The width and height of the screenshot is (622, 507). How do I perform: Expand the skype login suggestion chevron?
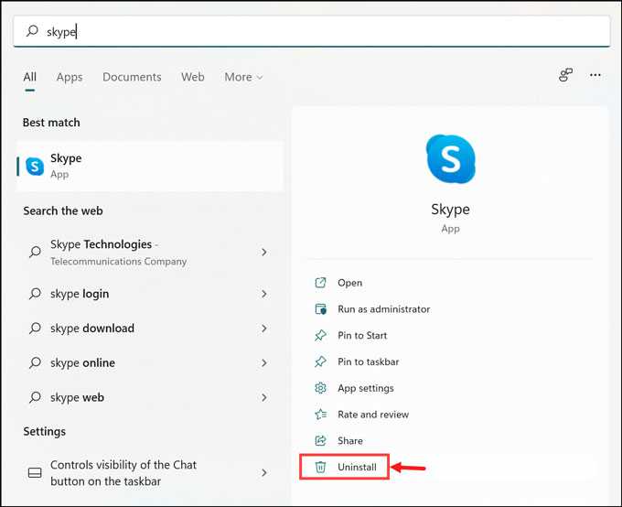[x=264, y=294]
